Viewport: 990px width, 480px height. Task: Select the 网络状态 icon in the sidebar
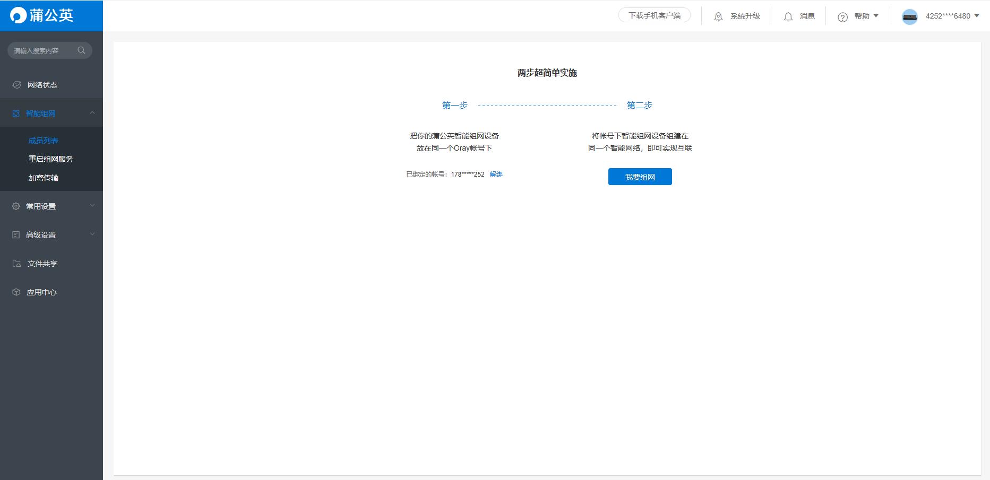pyautogui.click(x=16, y=84)
